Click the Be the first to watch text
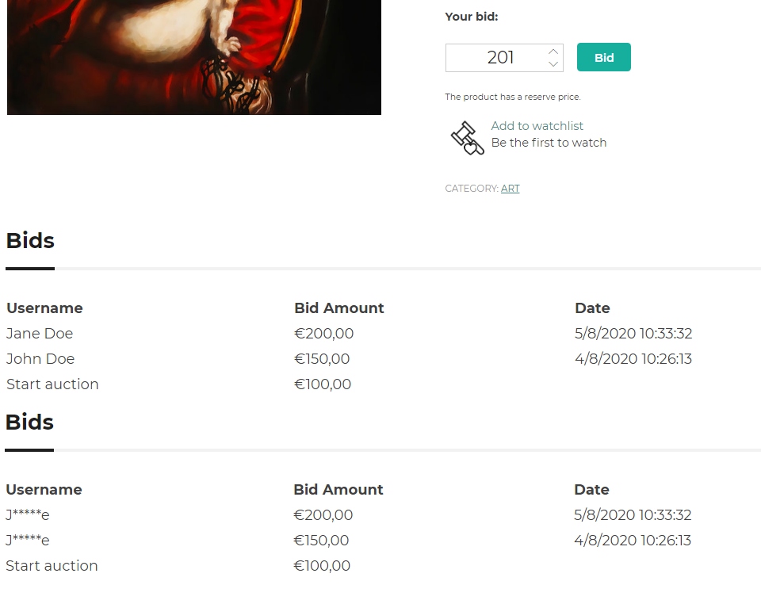The width and height of the screenshot is (761, 604). 549,143
